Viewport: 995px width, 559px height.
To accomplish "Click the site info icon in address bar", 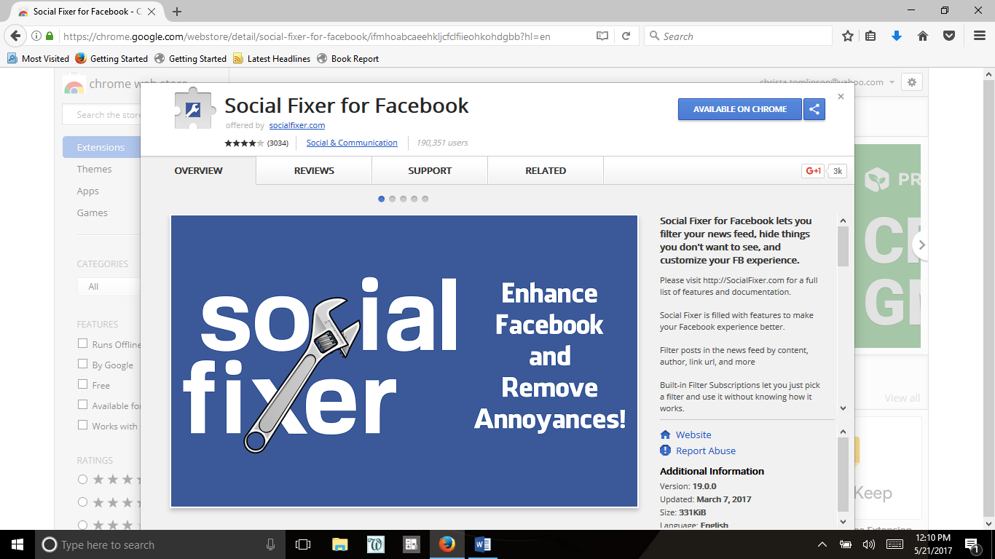I will point(36,36).
